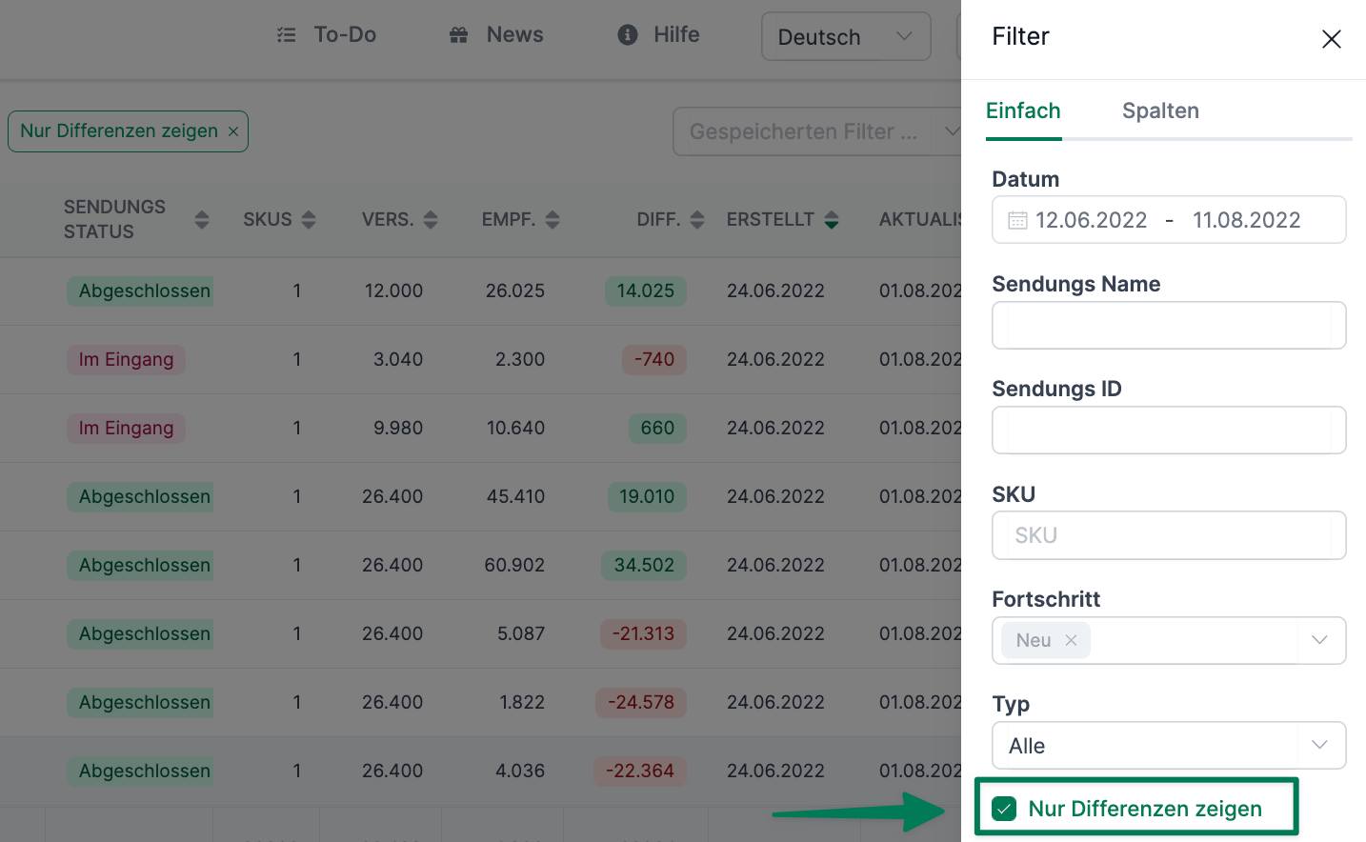Click the -22.364 difference badge
Viewport: 1366px width, 842px height.
[640, 772]
